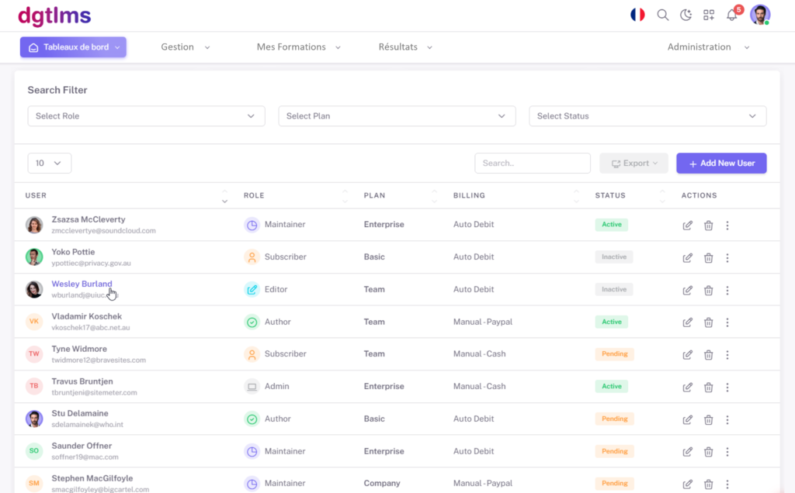Viewport: 795px width, 493px height.
Task: Toggle sorting on the STATUS column
Action: point(661,195)
